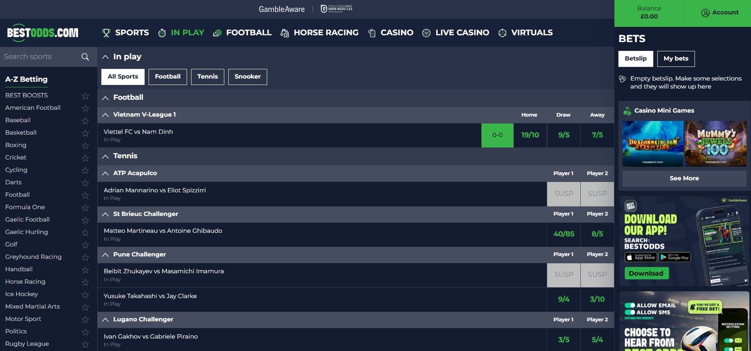
Task: Open the LIVE CASINO menu item
Action: point(462,32)
